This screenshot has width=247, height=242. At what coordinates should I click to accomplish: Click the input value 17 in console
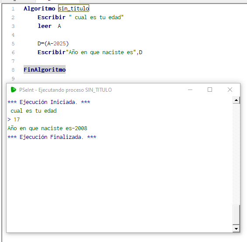17,120
